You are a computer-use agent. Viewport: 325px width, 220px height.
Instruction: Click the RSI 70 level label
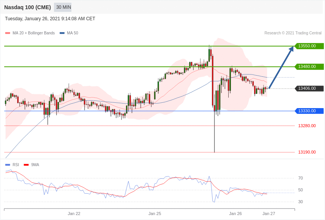[301, 178]
